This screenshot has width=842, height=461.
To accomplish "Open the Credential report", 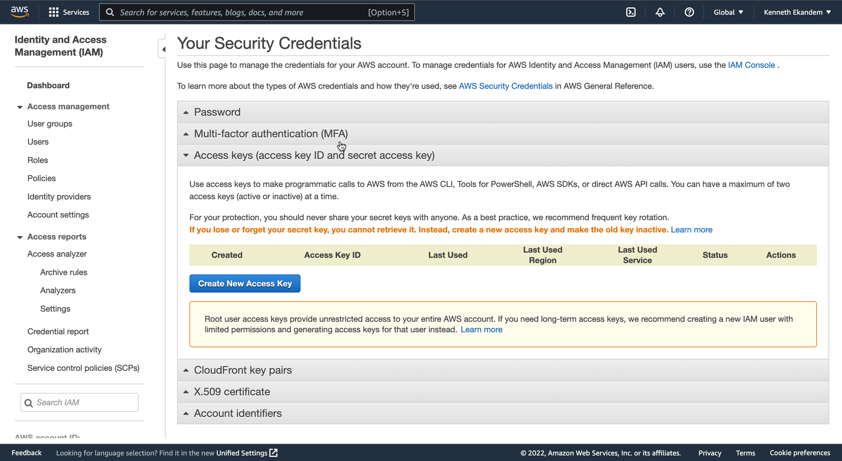I will pos(58,331).
